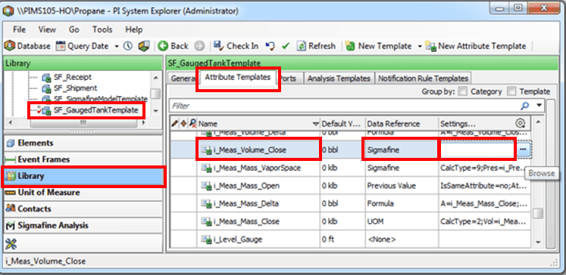Open the Library navigation section
The image size is (566, 275).
pyautogui.click(x=83, y=176)
